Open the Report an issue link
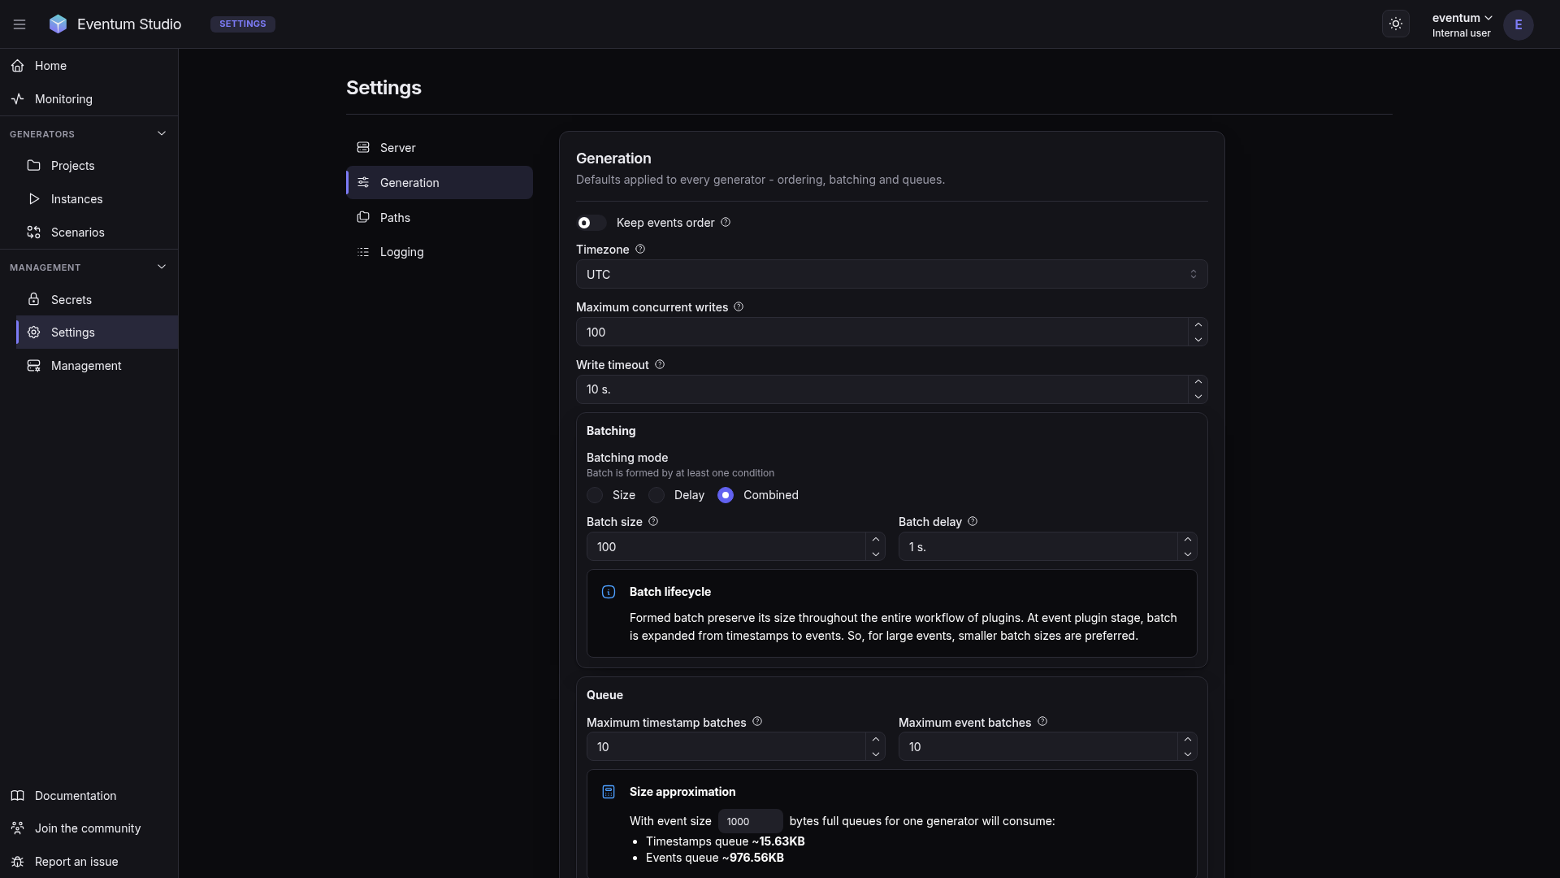 (x=89, y=862)
